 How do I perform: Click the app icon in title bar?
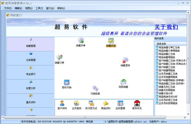point(3,3)
